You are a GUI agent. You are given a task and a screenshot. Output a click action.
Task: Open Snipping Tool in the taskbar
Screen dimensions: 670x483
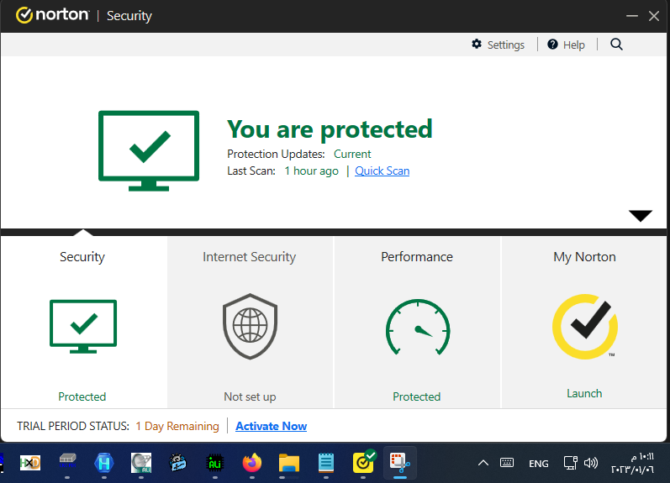[x=400, y=463]
